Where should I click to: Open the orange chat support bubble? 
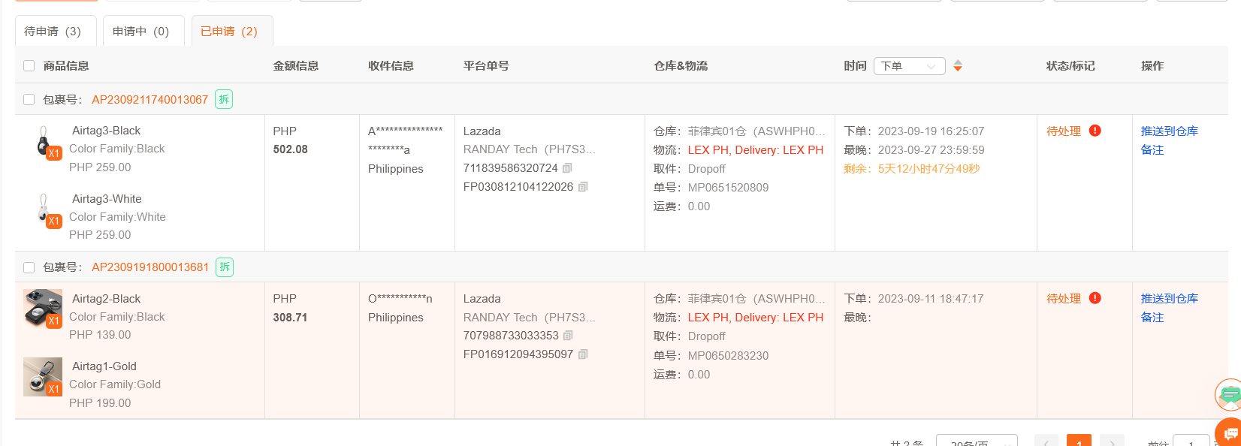[x=1230, y=433]
